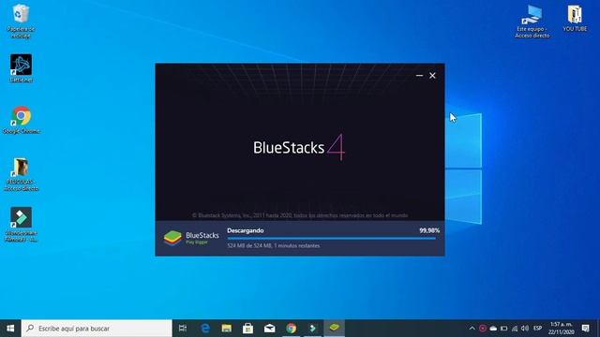The height and width of the screenshot is (337, 600).
Task: Click the BlueStacks layered logo icon in installer
Action: pyautogui.click(x=172, y=238)
